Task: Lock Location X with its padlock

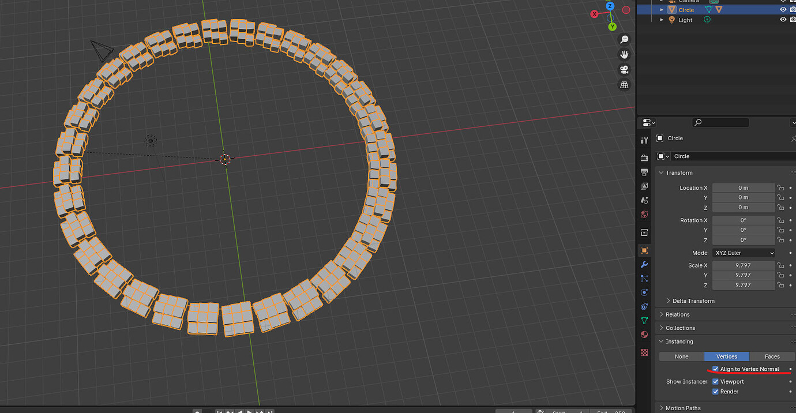Action: tap(780, 188)
